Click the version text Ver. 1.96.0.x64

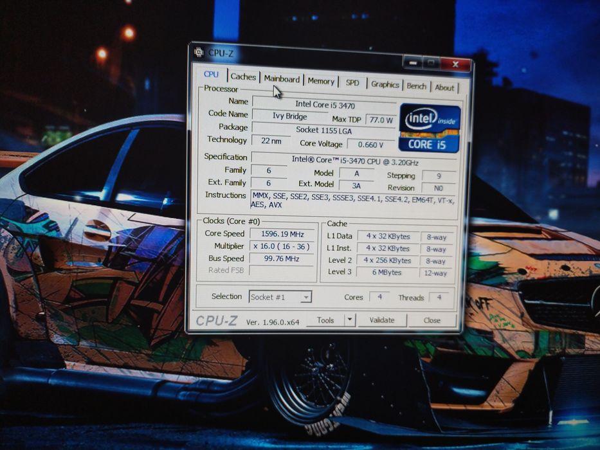273,322
